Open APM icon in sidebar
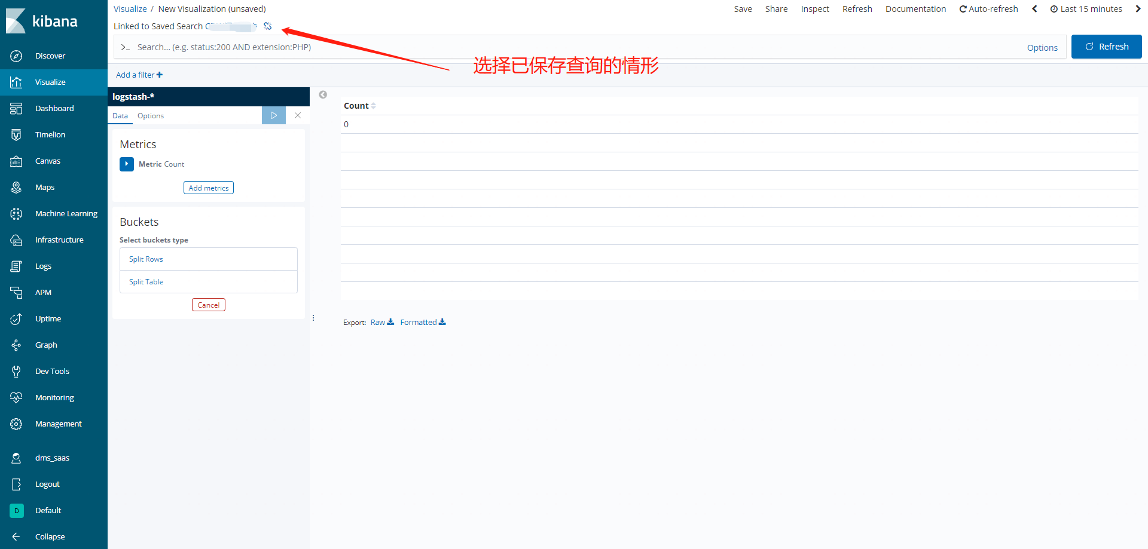Screen dimensions: 1148x549 (x=16, y=292)
